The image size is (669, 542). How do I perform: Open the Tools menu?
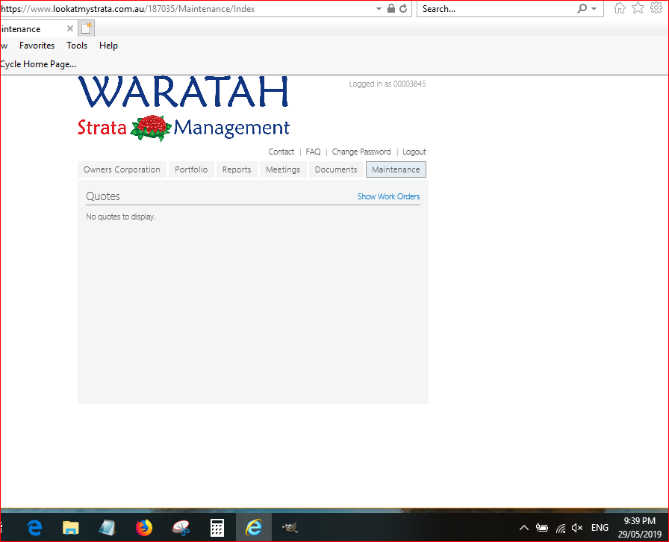pos(77,46)
